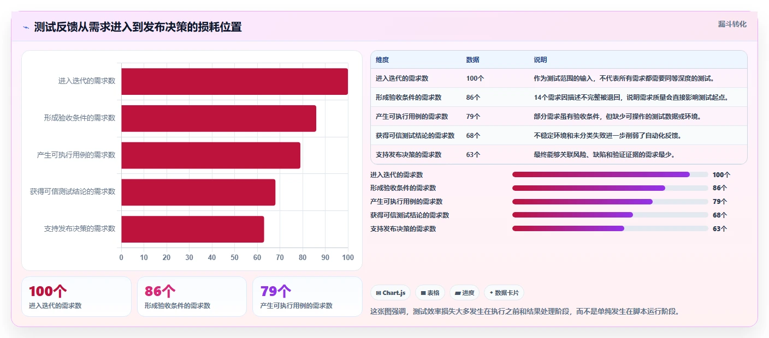The width and height of the screenshot is (769, 338).
Task: Click the table value 100个
Action: 475,79
